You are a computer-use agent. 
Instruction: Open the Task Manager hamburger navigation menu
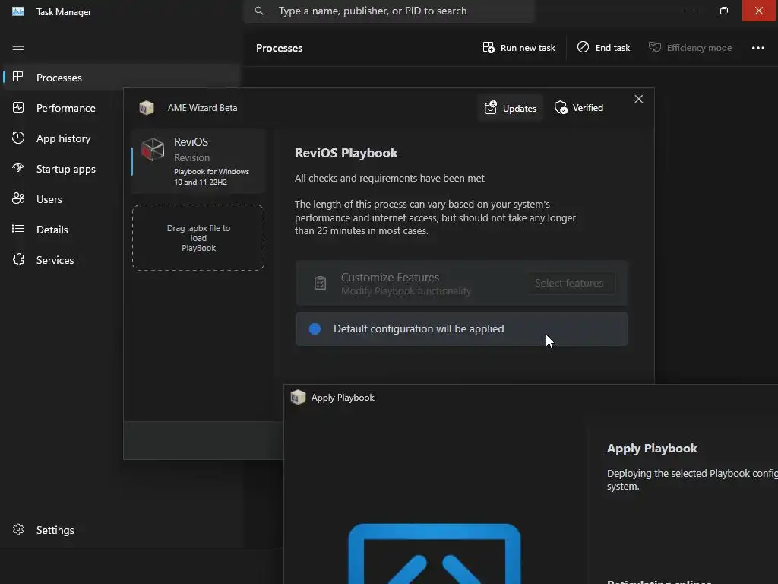pos(18,46)
